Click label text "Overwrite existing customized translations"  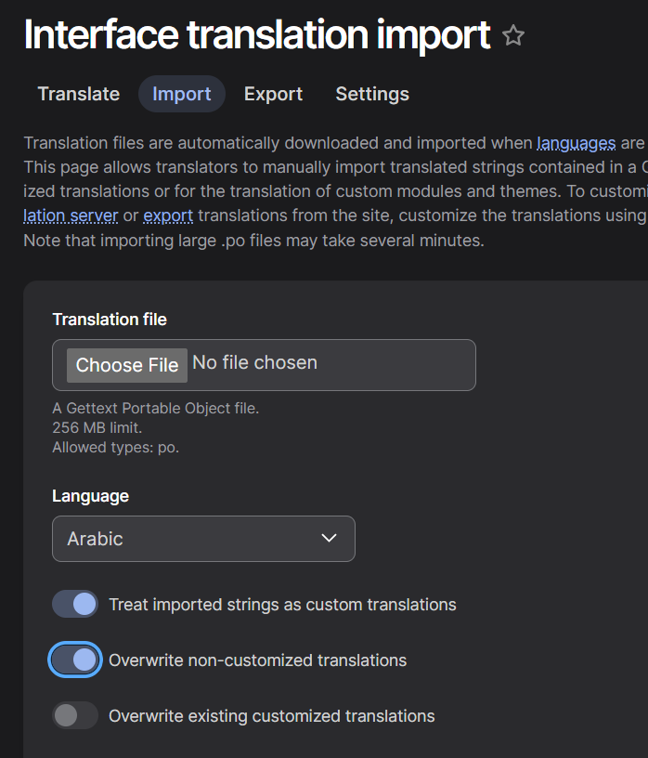(x=271, y=716)
